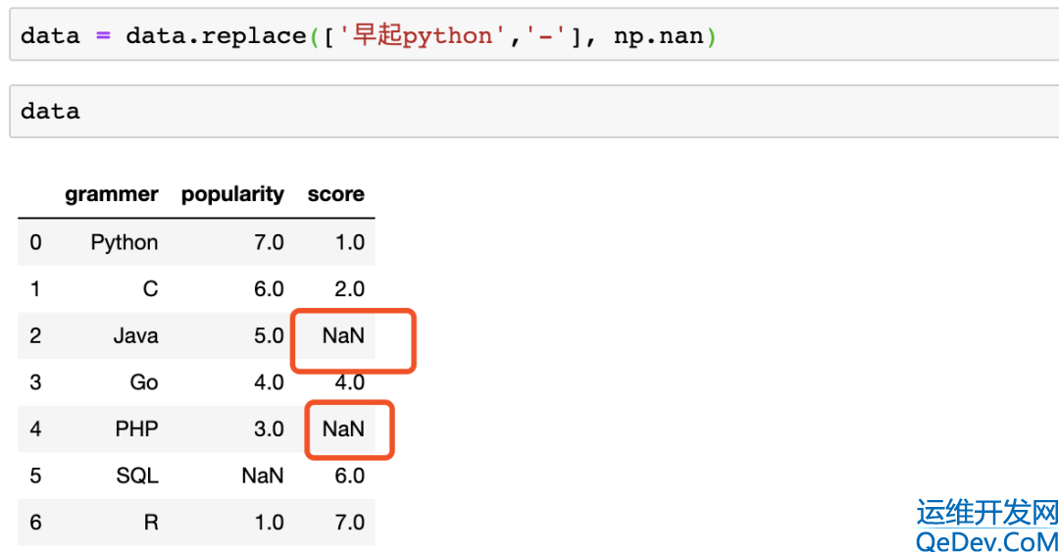Select the 'score' column header
1059x553 pixels.
(335, 194)
